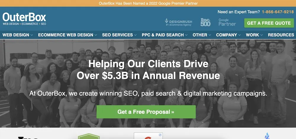Image resolution: width=296 pixels, height=139 pixels.
Task: Go to the Resources nav item
Action: pyautogui.click(x=281, y=35)
